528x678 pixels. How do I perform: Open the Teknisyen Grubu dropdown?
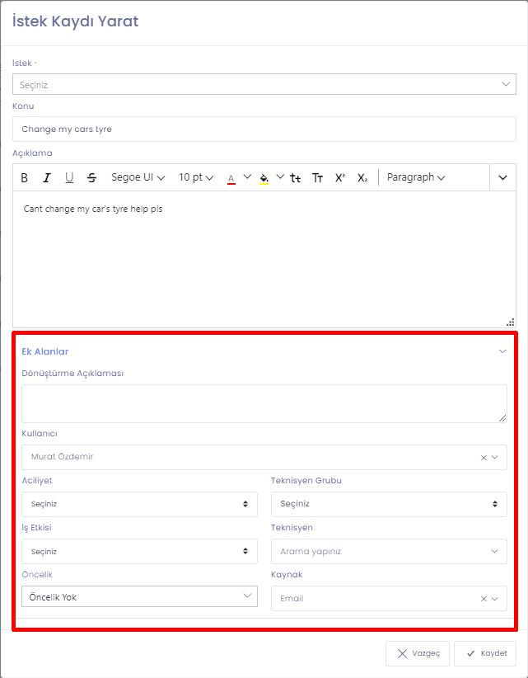tap(389, 504)
